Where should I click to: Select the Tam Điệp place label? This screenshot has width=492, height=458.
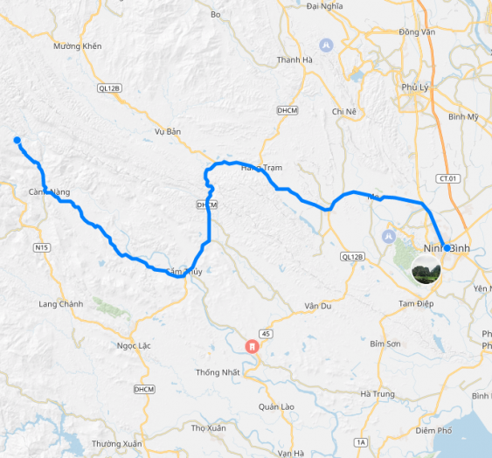[x=416, y=303]
